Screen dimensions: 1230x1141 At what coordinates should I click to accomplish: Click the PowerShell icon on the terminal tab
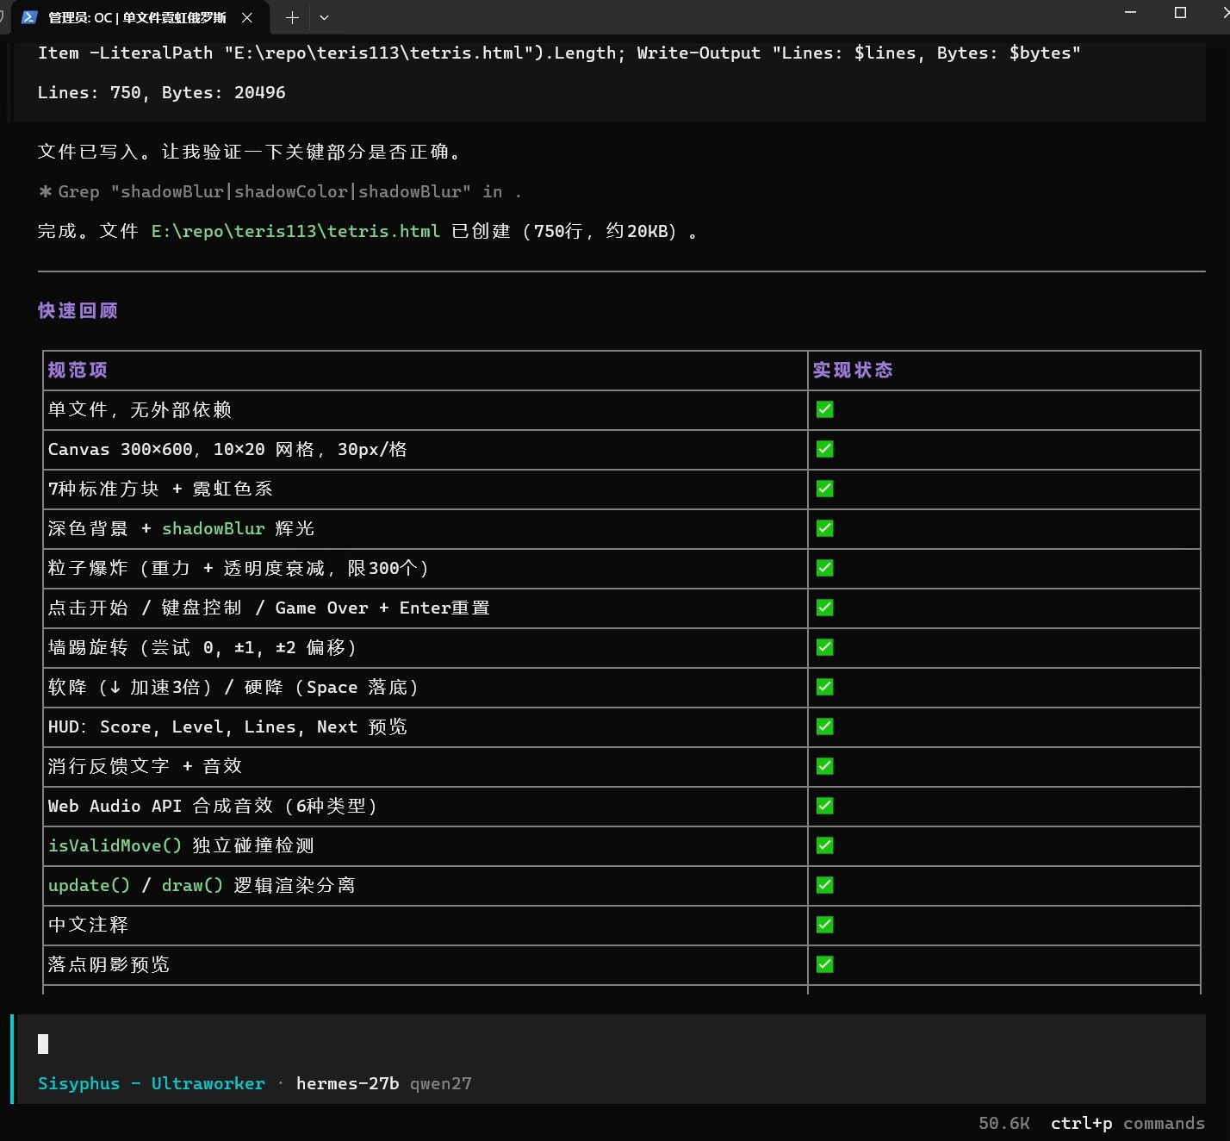pos(29,17)
